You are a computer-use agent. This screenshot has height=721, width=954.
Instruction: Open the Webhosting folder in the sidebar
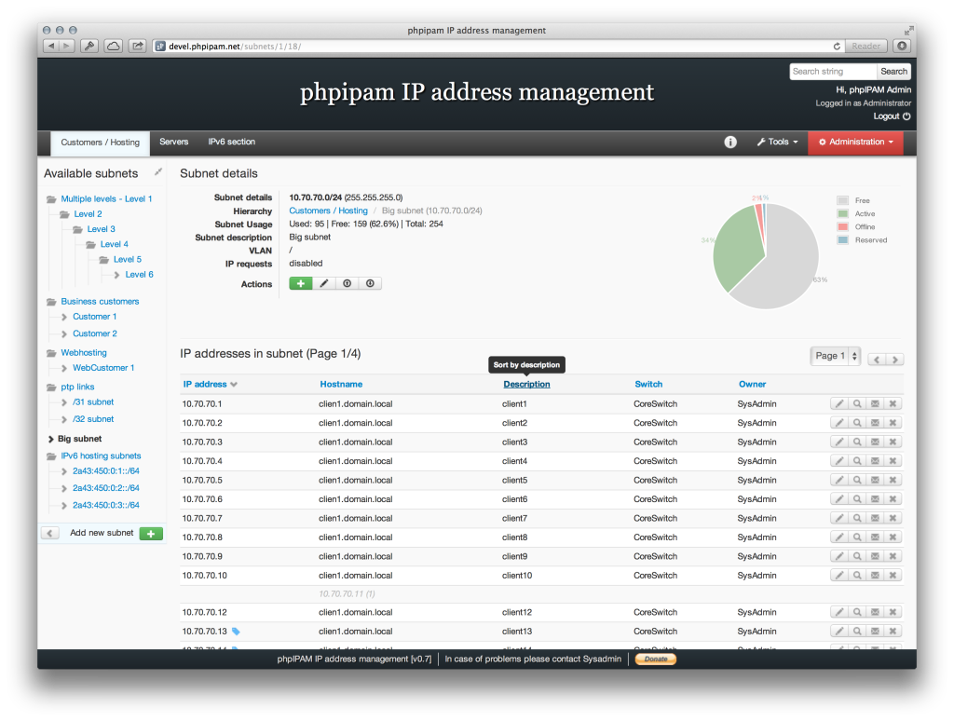point(84,353)
